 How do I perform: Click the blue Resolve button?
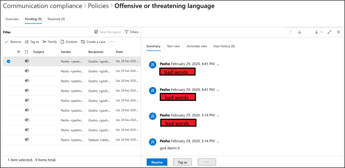click(157, 162)
